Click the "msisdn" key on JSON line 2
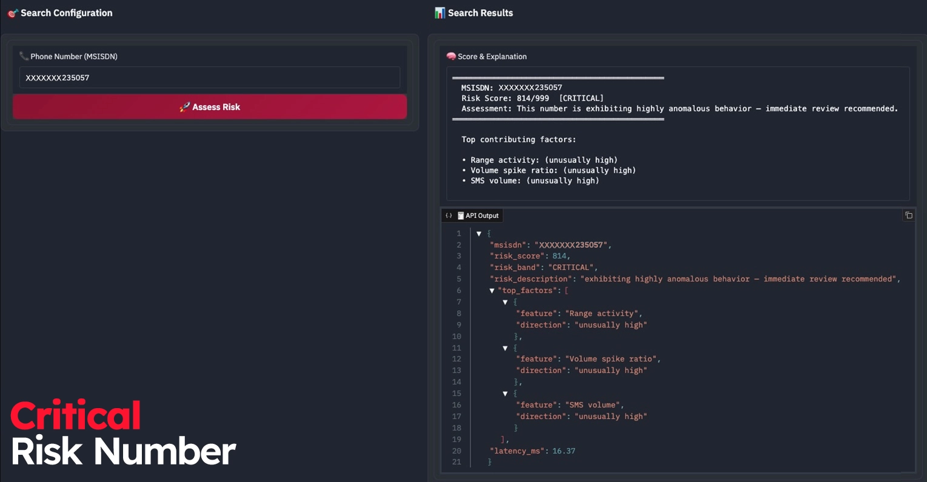Image resolution: width=927 pixels, height=482 pixels. [x=507, y=245]
